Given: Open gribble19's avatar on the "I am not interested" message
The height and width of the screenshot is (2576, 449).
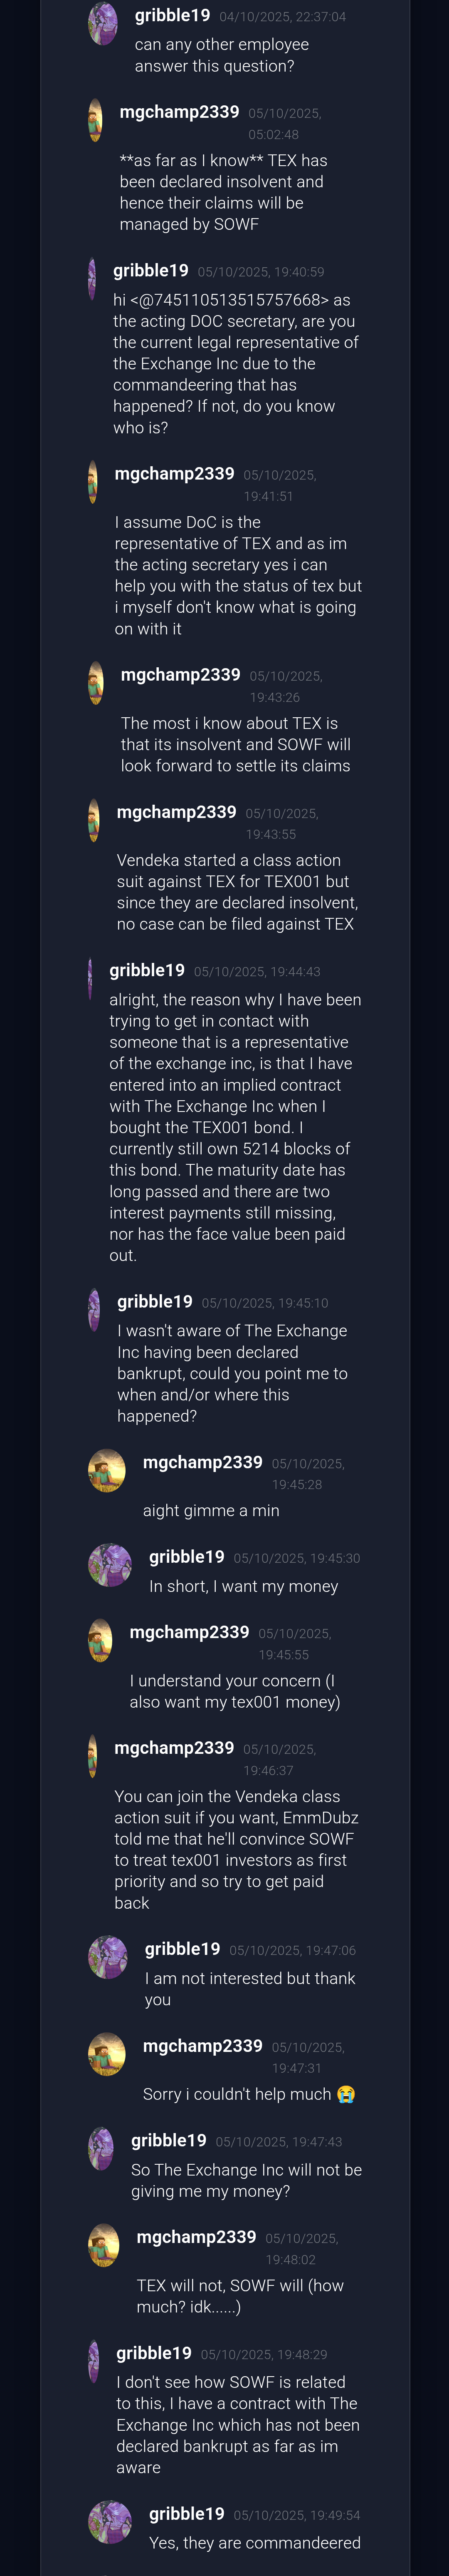Looking at the screenshot, I should pos(108,1957).
